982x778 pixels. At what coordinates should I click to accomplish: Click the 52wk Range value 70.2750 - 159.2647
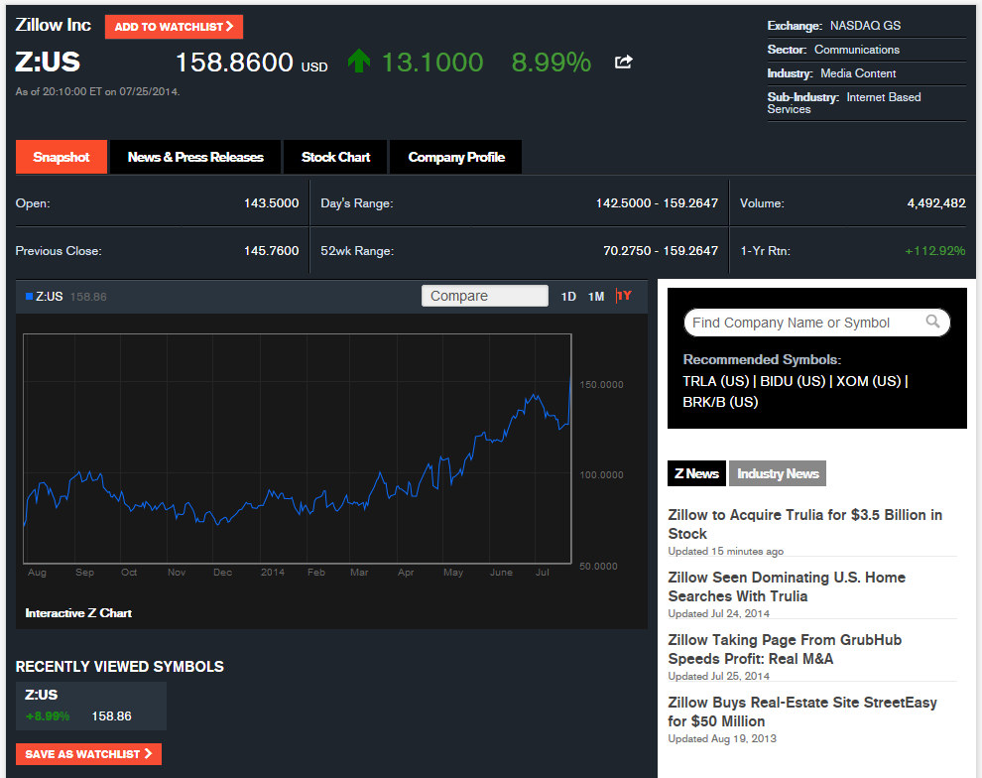point(661,250)
